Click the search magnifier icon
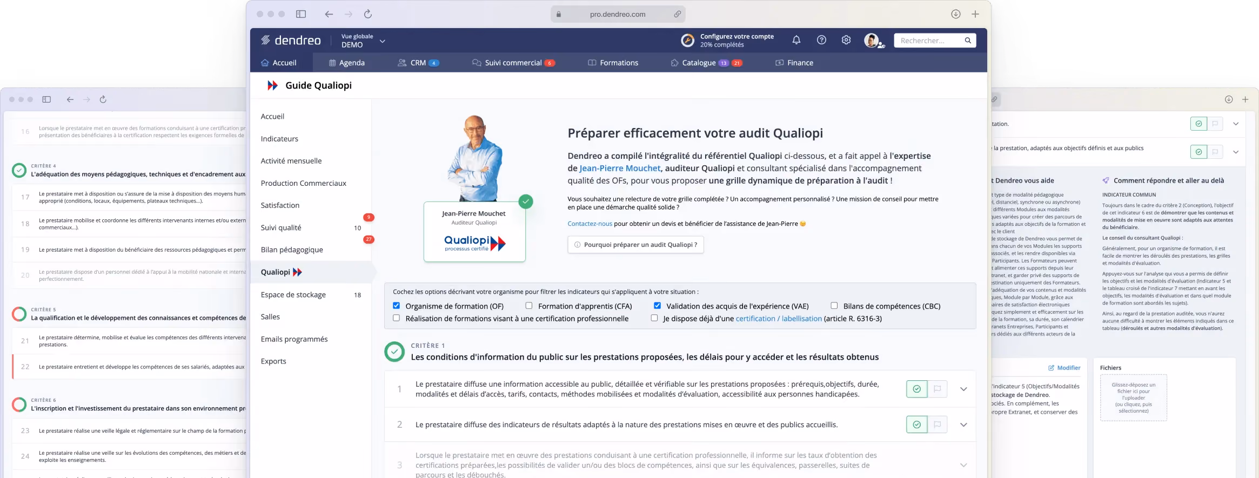Screen dimensions: 1259x478 pos(968,41)
